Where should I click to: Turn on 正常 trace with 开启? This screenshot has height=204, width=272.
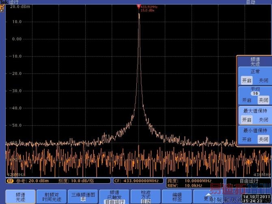[x=247, y=80]
